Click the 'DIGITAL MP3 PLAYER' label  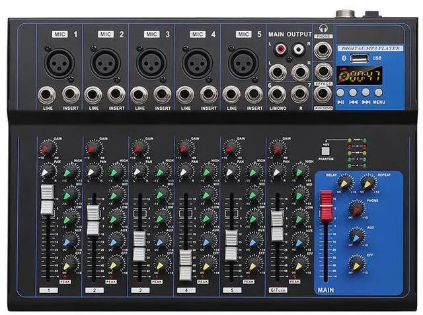coord(370,48)
